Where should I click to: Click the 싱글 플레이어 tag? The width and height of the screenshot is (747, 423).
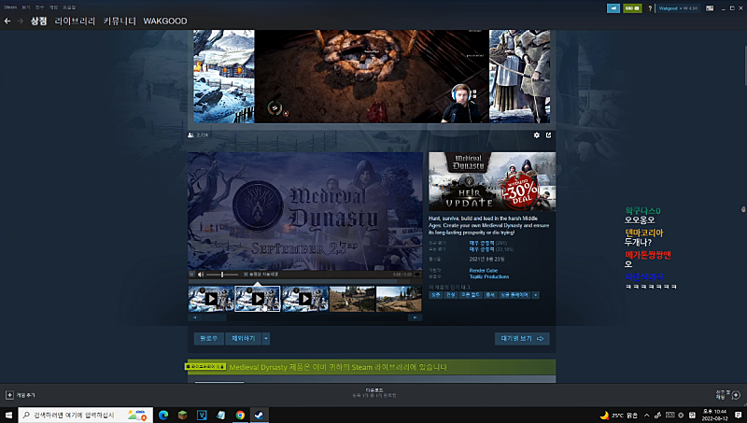(x=514, y=295)
